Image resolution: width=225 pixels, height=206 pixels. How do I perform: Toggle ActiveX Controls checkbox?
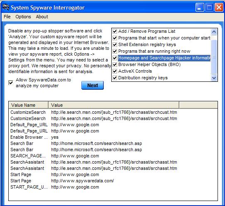click(x=115, y=71)
